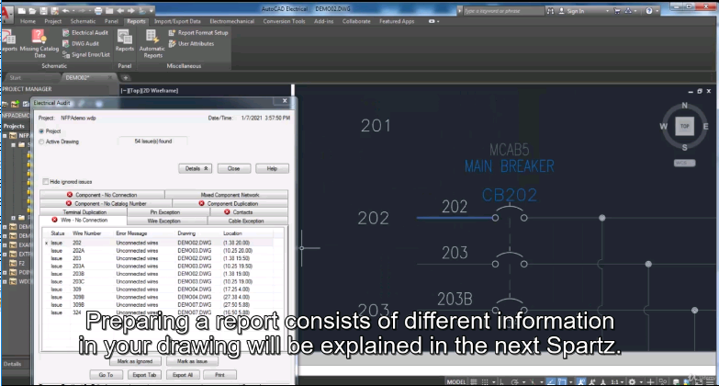Switch to the Start file tab
The width and height of the screenshot is (719, 386).
coord(16,77)
